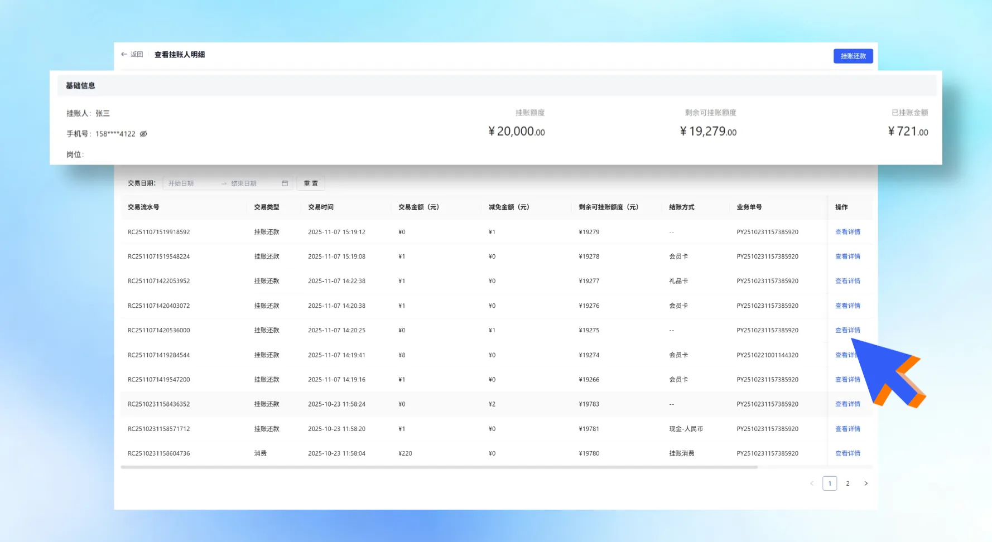Click the back arrow icon labeled 返回
This screenshot has width=992, height=542.
pyautogui.click(x=124, y=55)
